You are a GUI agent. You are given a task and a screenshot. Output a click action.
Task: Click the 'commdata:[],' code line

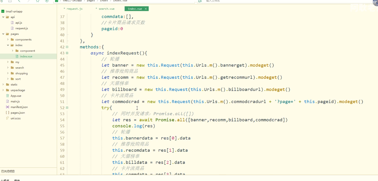coord(118,17)
